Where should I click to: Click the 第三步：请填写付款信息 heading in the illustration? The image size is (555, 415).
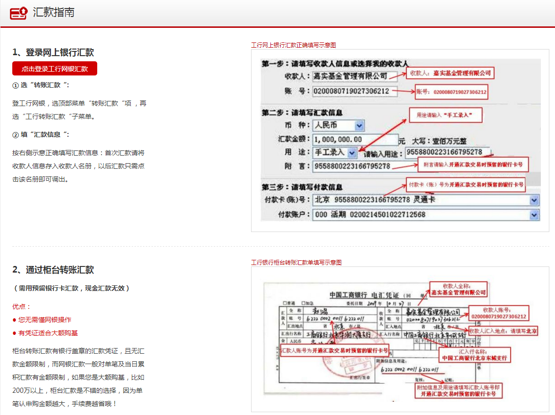tap(302, 187)
